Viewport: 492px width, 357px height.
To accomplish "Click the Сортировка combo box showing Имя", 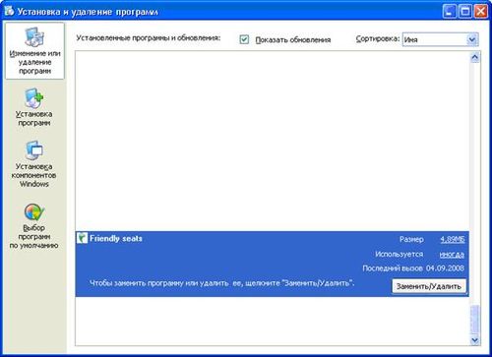I will coord(440,39).
